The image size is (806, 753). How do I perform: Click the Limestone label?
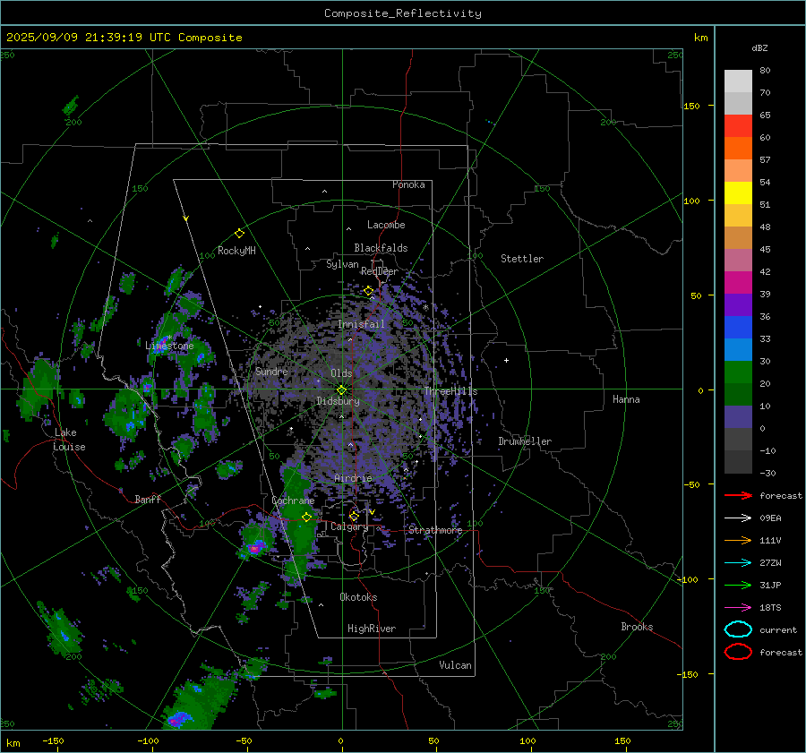tap(169, 346)
